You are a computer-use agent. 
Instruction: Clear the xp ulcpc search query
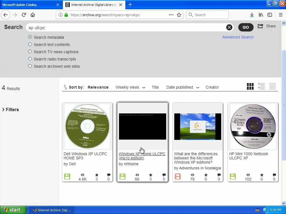click(x=229, y=27)
